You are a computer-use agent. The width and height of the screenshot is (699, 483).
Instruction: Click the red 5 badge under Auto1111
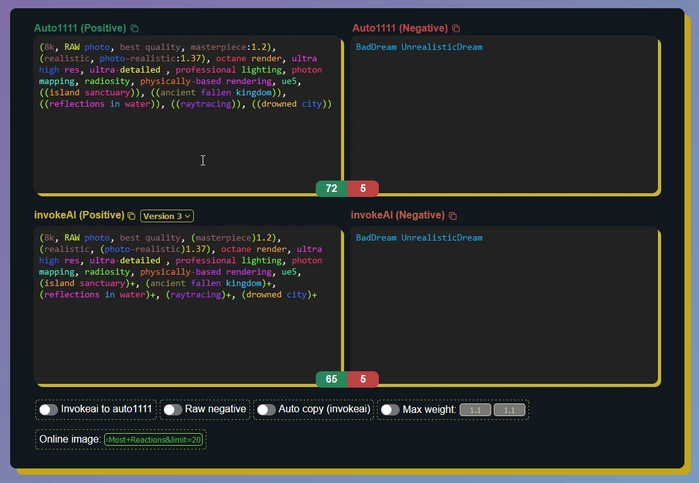click(363, 189)
